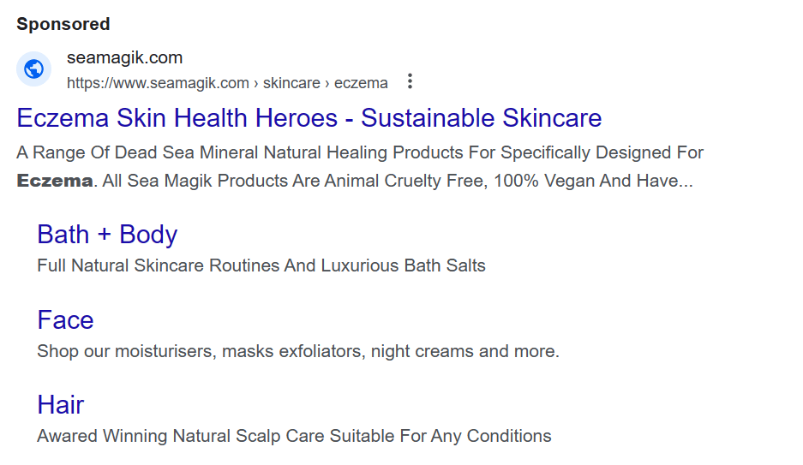Click the Sustainable Skincare part of the headline
Image resolution: width=803 pixels, height=465 pixels.
click(x=481, y=118)
